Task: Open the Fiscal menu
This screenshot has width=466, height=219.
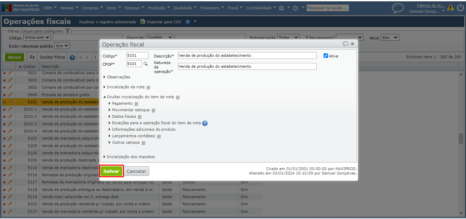Action: click(235, 8)
